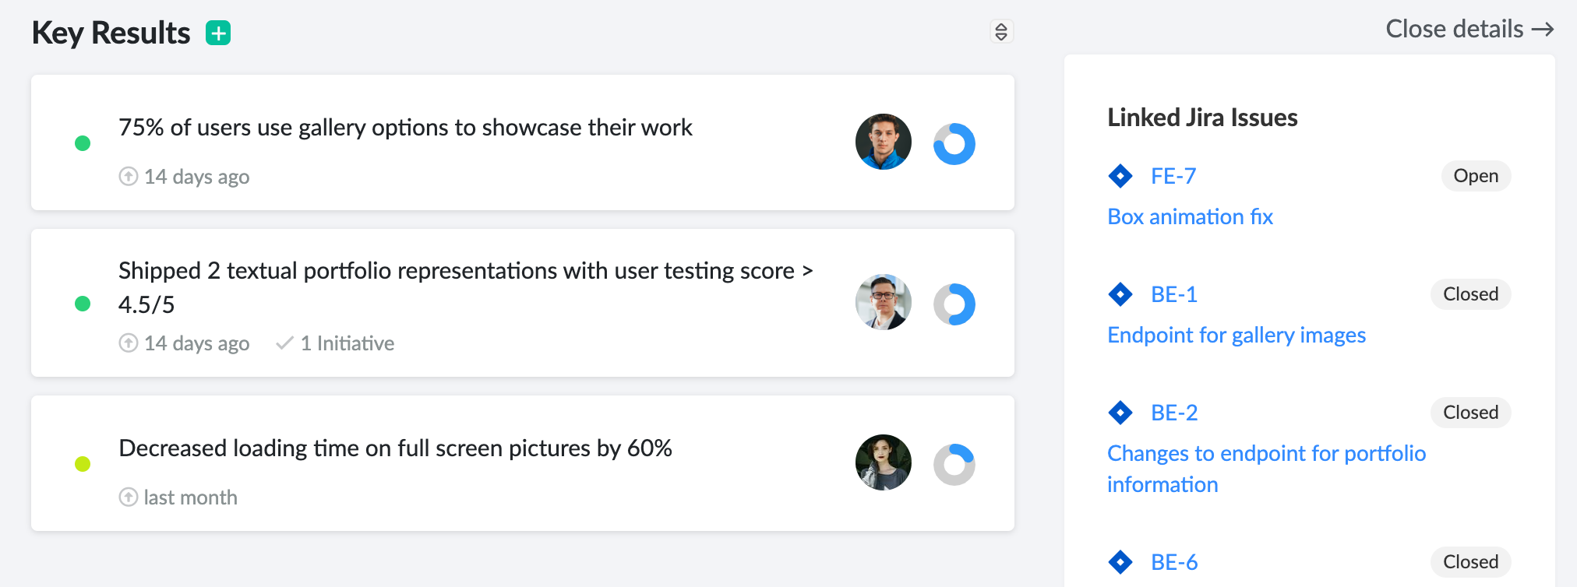Add a new Key Result with green plus
Screen dimensions: 1577x587
pyautogui.click(x=218, y=33)
